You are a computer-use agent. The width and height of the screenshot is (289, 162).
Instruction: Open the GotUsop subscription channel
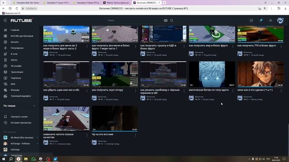(15, 149)
